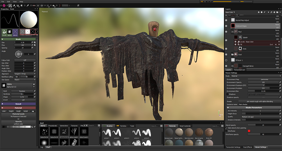Click the stencil preset icon in Properties

click(15, 32)
